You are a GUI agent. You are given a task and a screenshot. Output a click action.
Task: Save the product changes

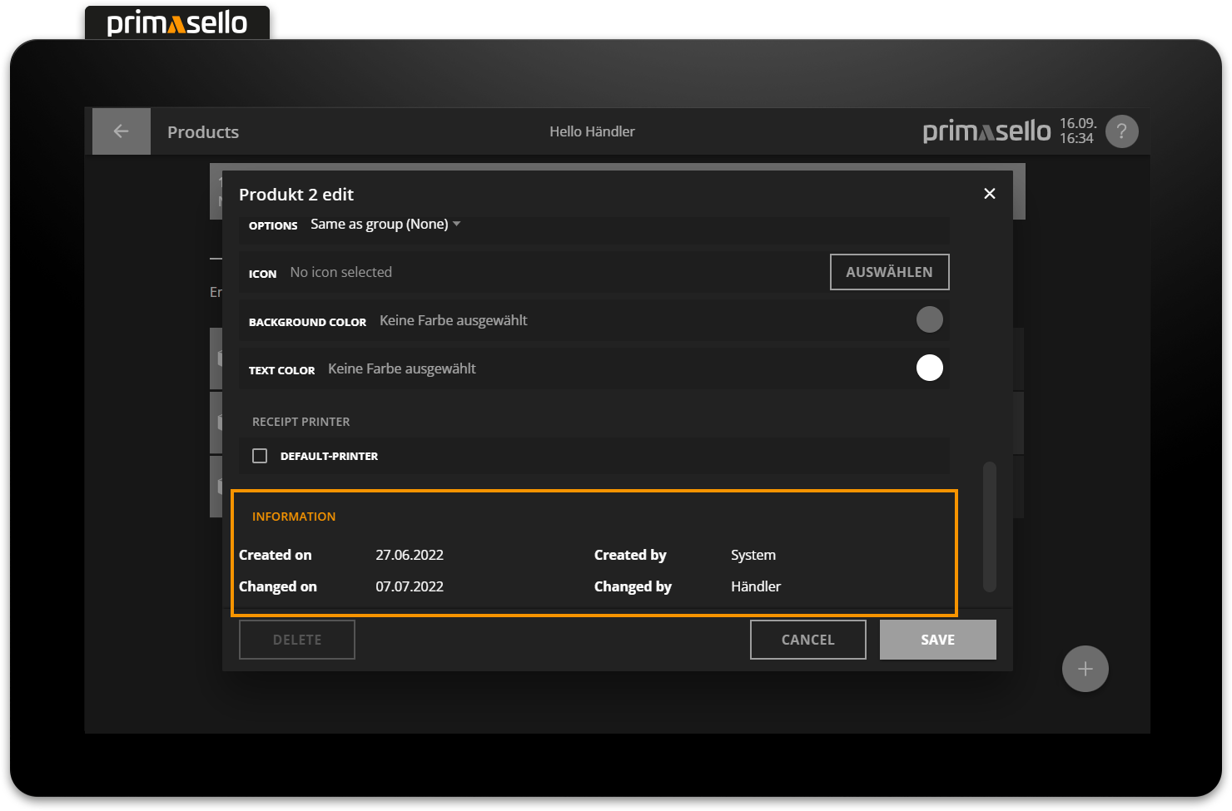click(937, 640)
